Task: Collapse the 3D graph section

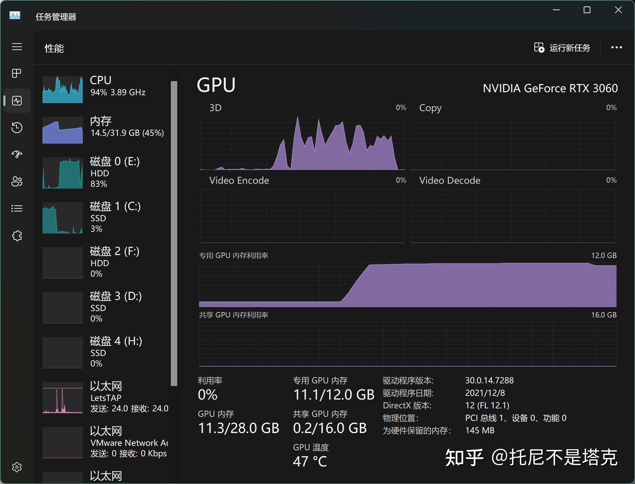Action: tap(203, 107)
